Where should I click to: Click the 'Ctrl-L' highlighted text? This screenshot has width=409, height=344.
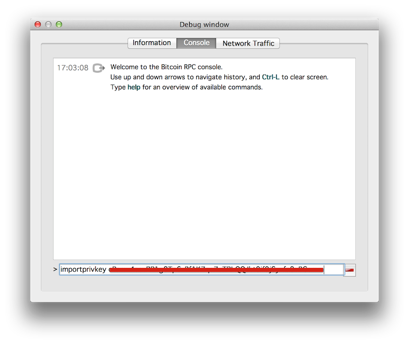click(270, 77)
